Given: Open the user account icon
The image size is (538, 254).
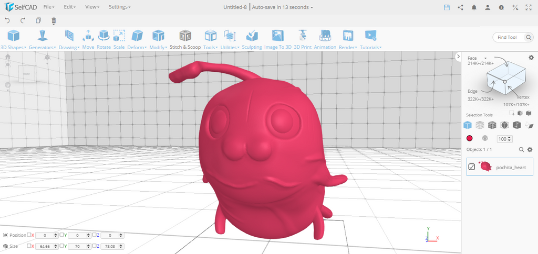Looking at the screenshot, I should pyautogui.click(x=488, y=7).
